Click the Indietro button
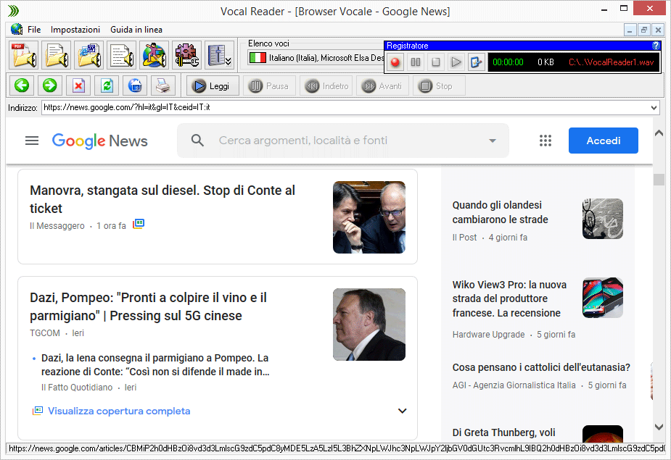 [326, 86]
